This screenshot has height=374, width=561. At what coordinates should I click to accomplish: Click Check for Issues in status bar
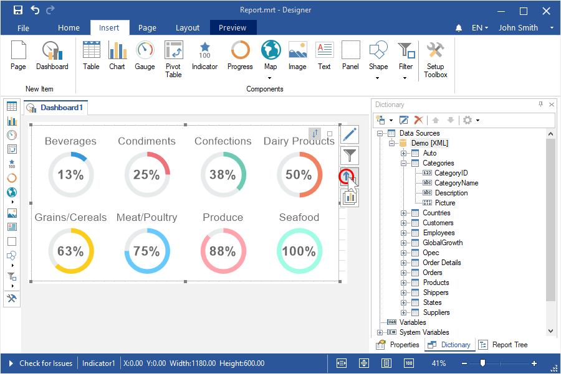coord(46,363)
